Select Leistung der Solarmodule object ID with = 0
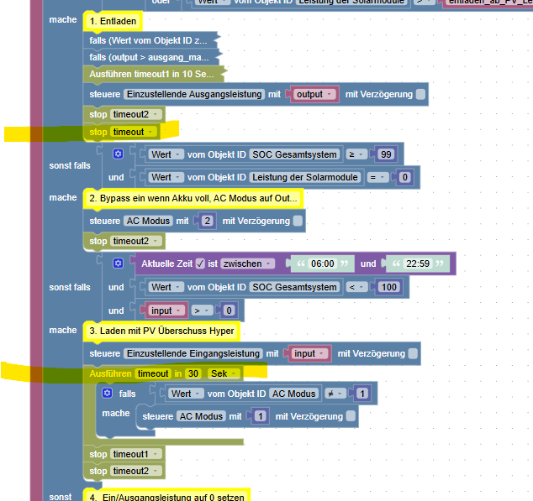This screenshot has height=501, width=533. [x=305, y=177]
